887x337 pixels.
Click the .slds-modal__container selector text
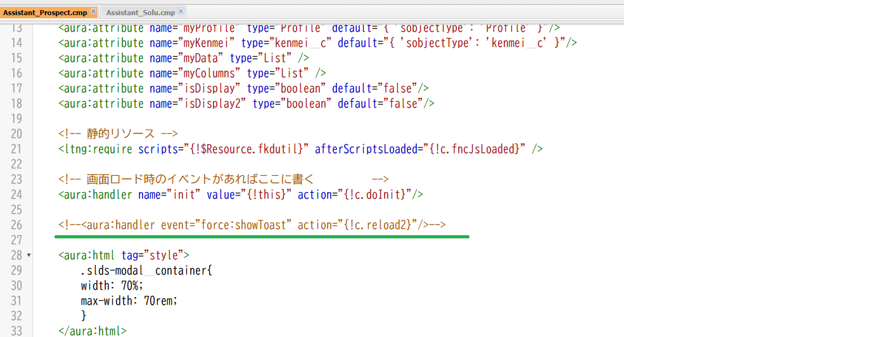coord(146,271)
